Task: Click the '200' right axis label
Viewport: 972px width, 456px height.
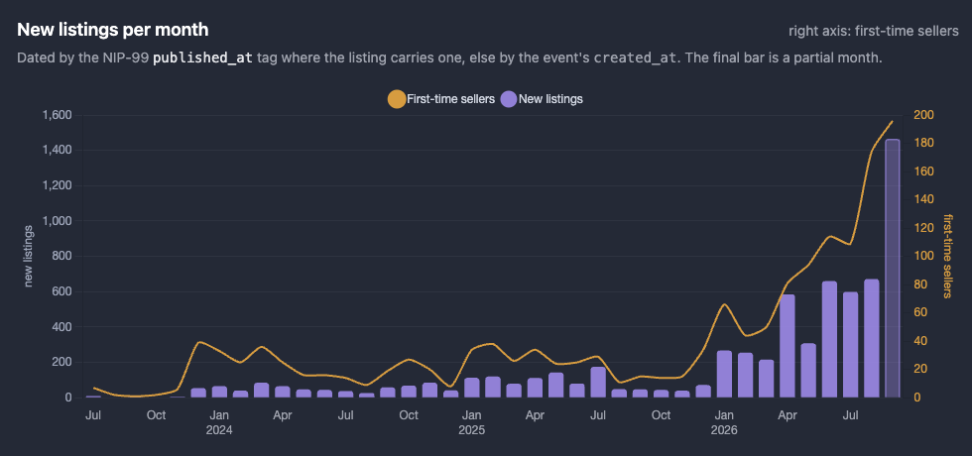Action: tap(923, 115)
